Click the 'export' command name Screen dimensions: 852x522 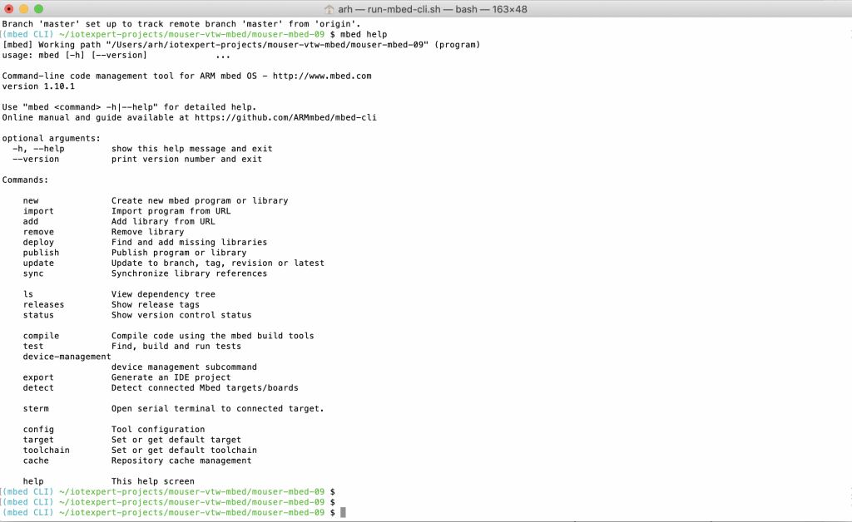pyautogui.click(x=38, y=377)
